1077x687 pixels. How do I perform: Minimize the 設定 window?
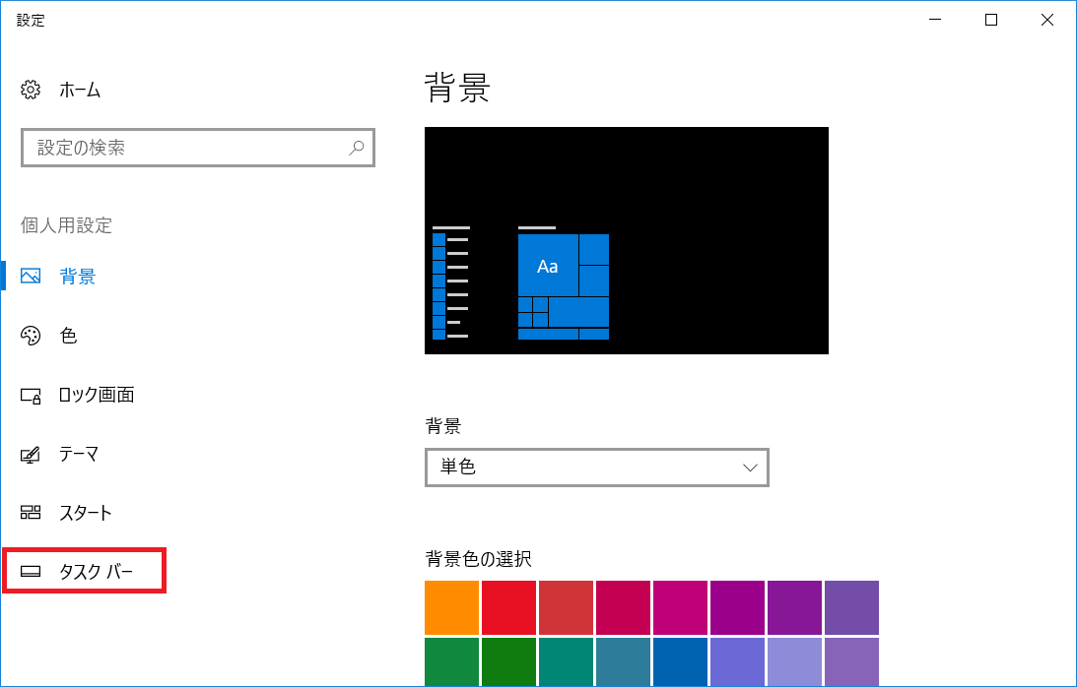935,20
